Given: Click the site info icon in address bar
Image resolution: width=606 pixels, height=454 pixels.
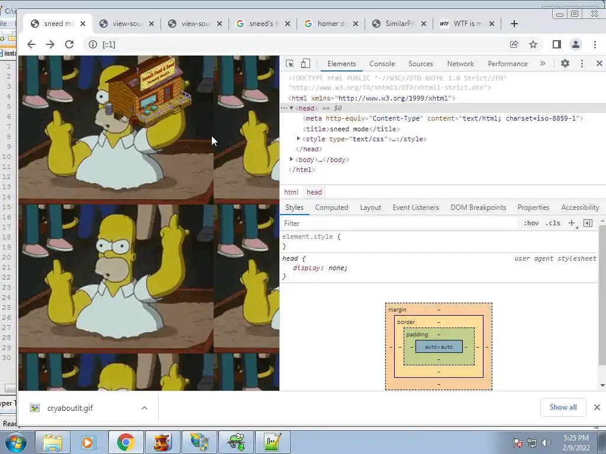Looking at the screenshot, I should coord(93,44).
